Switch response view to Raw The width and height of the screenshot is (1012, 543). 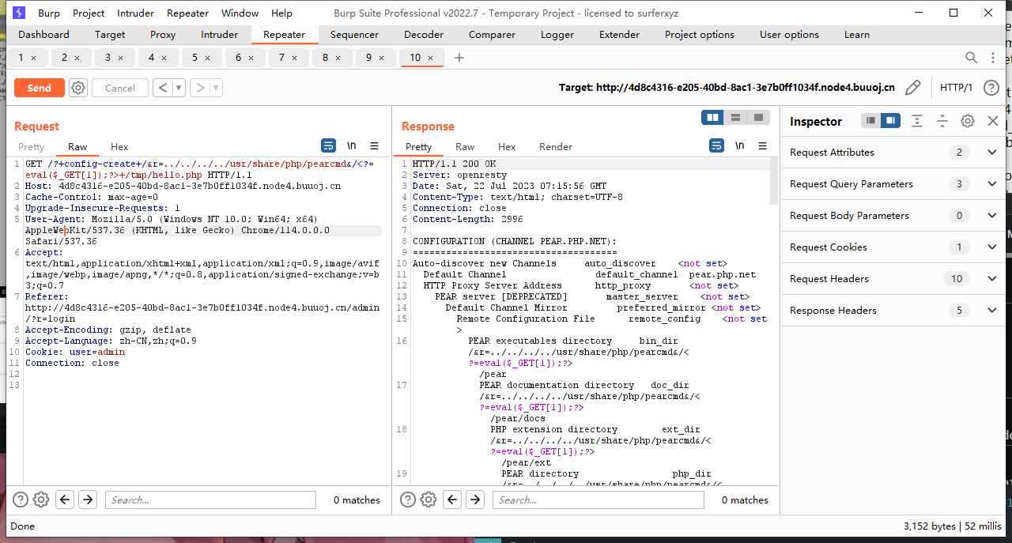pos(465,146)
